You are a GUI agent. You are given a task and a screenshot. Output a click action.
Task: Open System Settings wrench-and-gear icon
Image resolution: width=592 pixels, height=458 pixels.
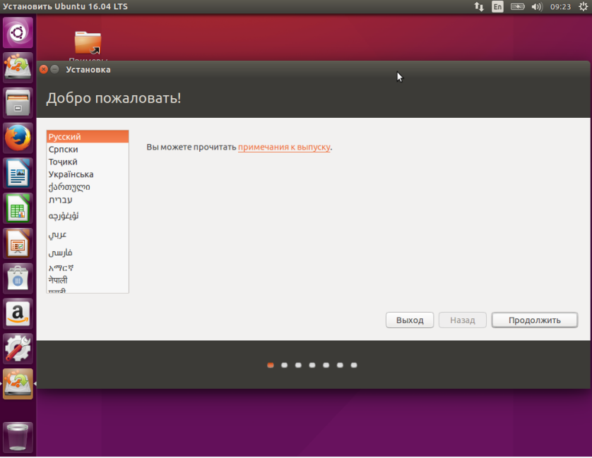pyautogui.click(x=18, y=349)
